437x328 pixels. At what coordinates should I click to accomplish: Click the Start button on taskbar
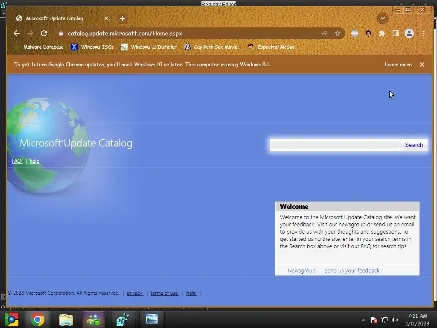(12, 319)
